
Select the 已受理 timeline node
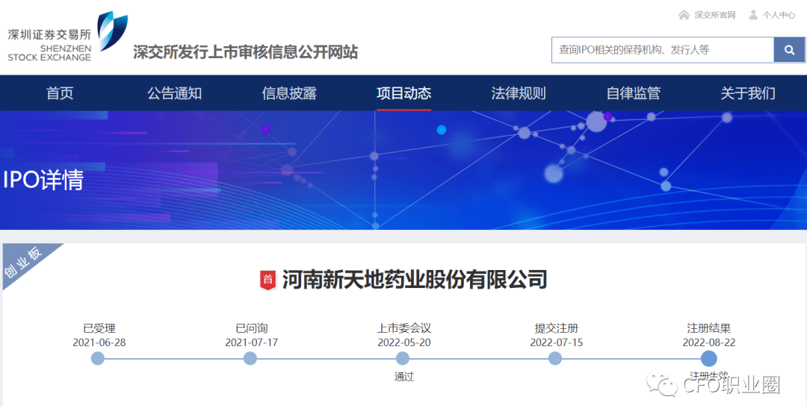98,359
